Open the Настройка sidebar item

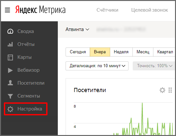pos(26,109)
